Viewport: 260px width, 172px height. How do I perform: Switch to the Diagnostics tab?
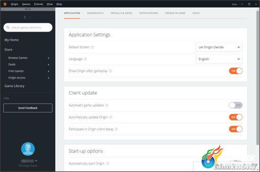coord(95,13)
